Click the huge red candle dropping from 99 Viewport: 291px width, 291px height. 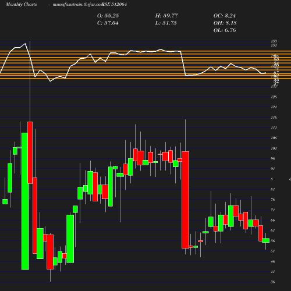coord(185,200)
